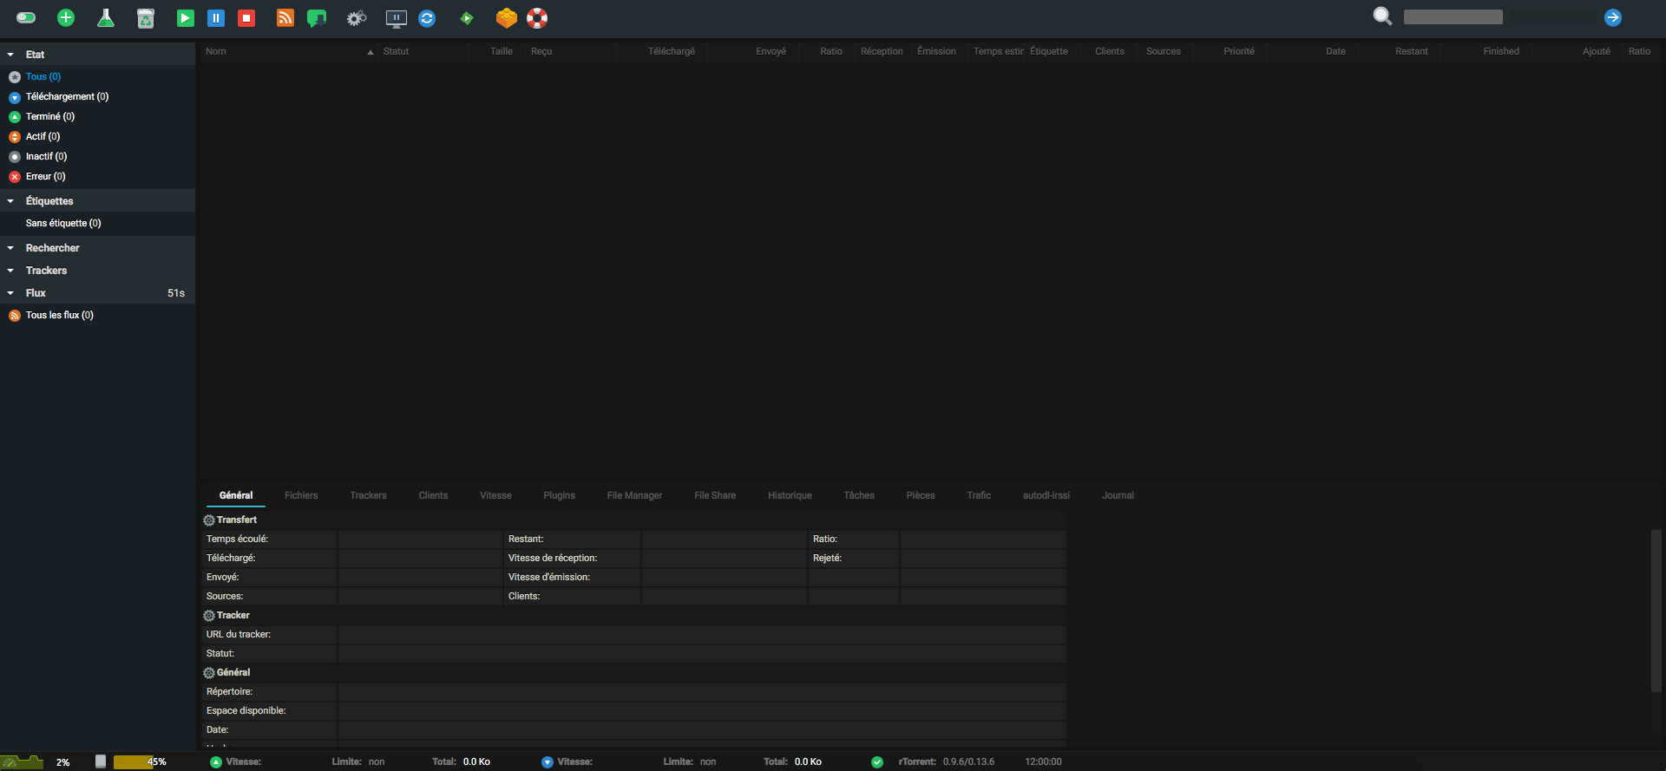Switch to the Fichiers tab
The height and width of the screenshot is (771, 1666).
point(301,495)
